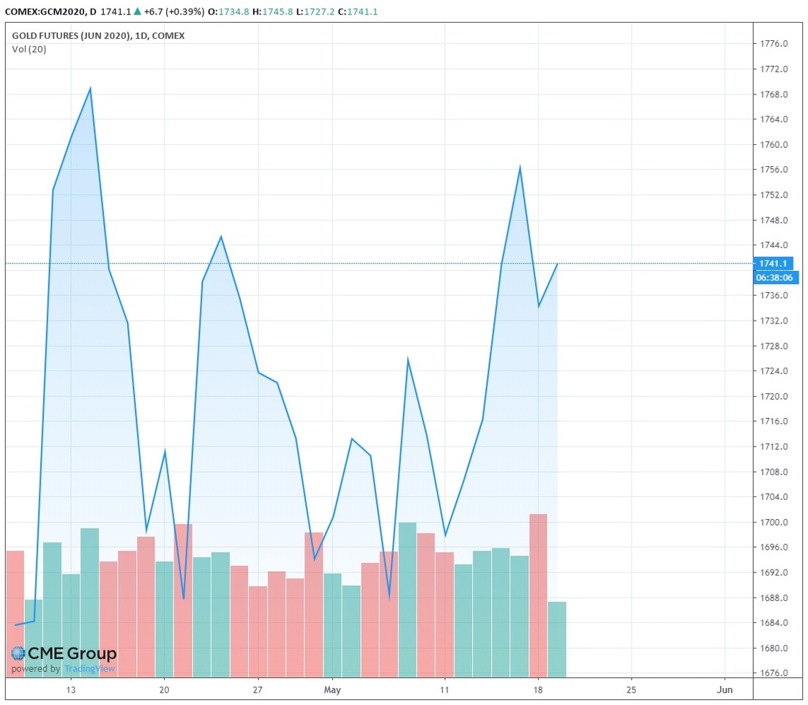The image size is (808, 705).
Task: Click the first red volume bar at left
Action: click(15, 613)
